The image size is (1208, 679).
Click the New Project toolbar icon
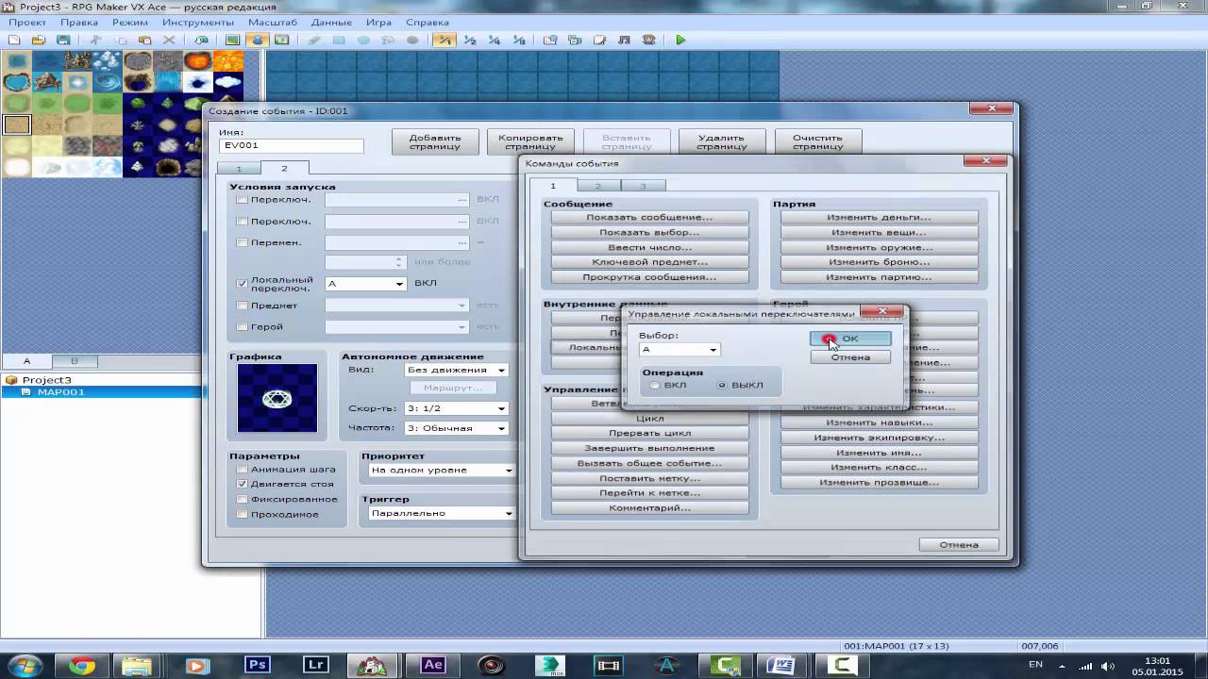coord(14,40)
